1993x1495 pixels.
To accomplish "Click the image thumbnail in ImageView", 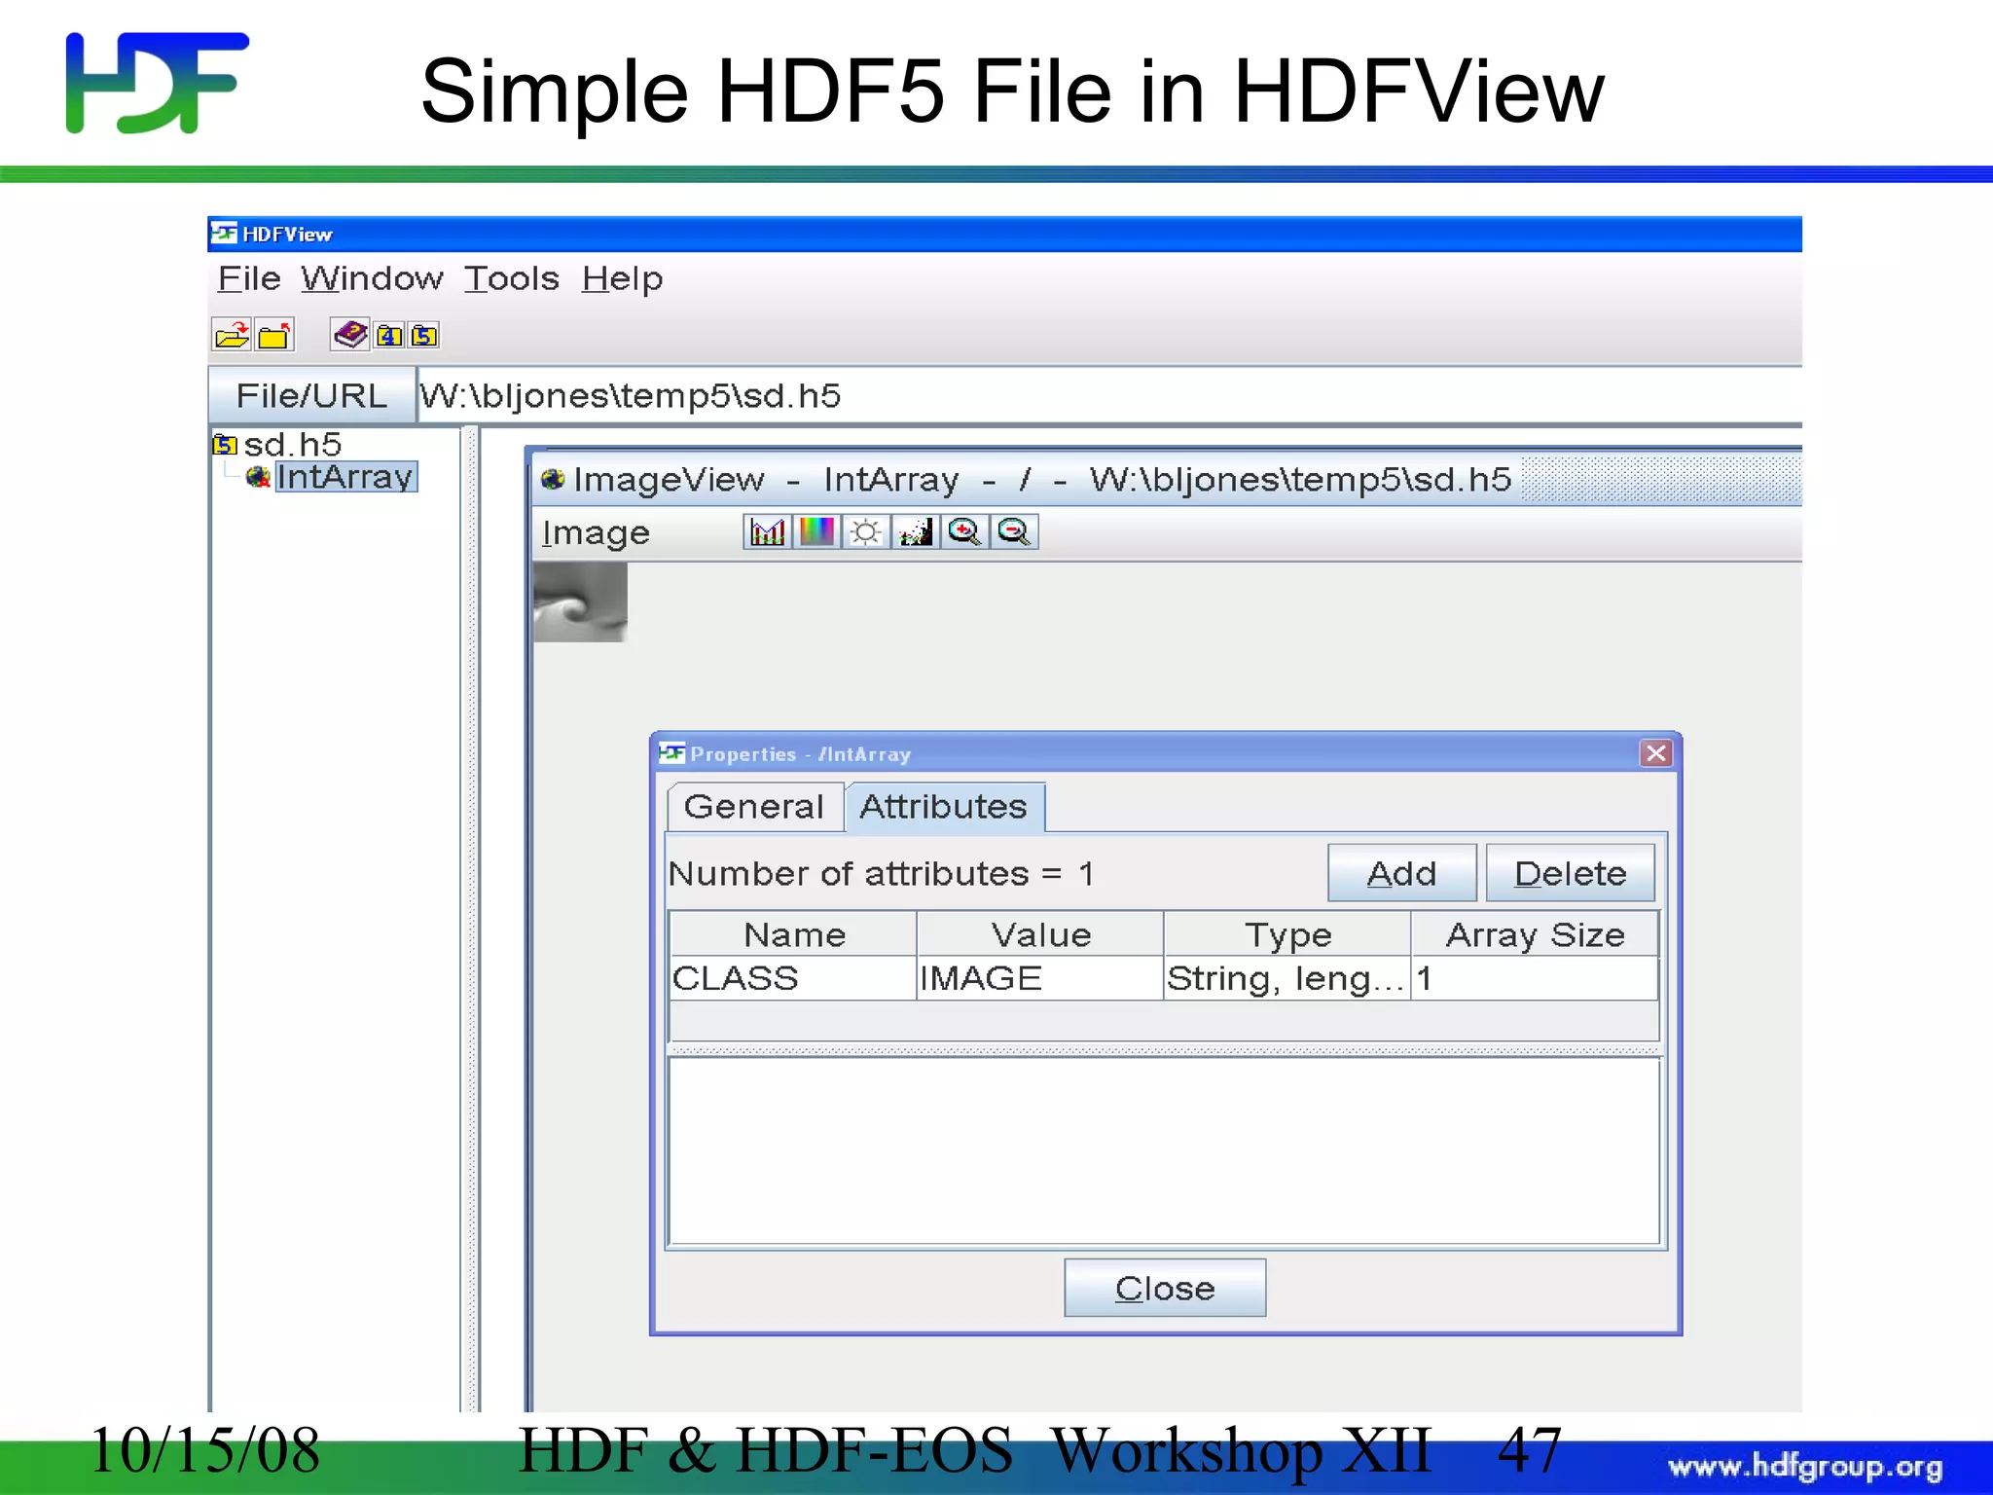I will (x=580, y=602).
